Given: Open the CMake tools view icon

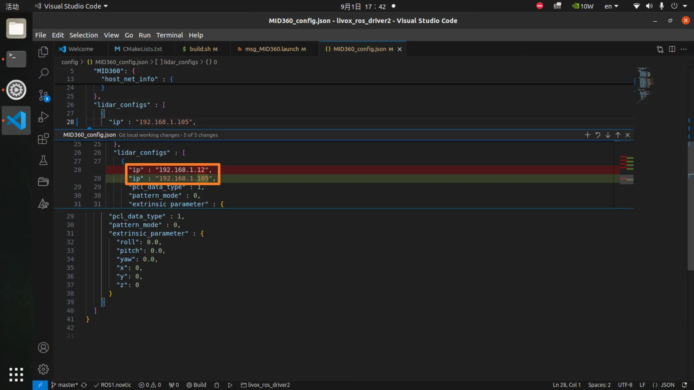Looking at the screenshot, I should coord(43,204).
